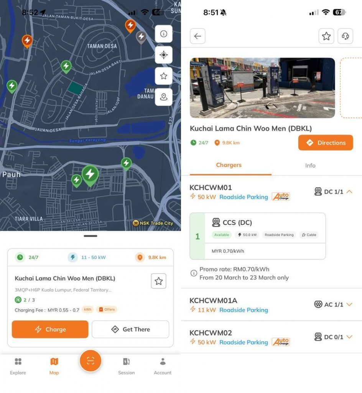Switch to the Info tab
Screen dimensions: 362x393
310,165
